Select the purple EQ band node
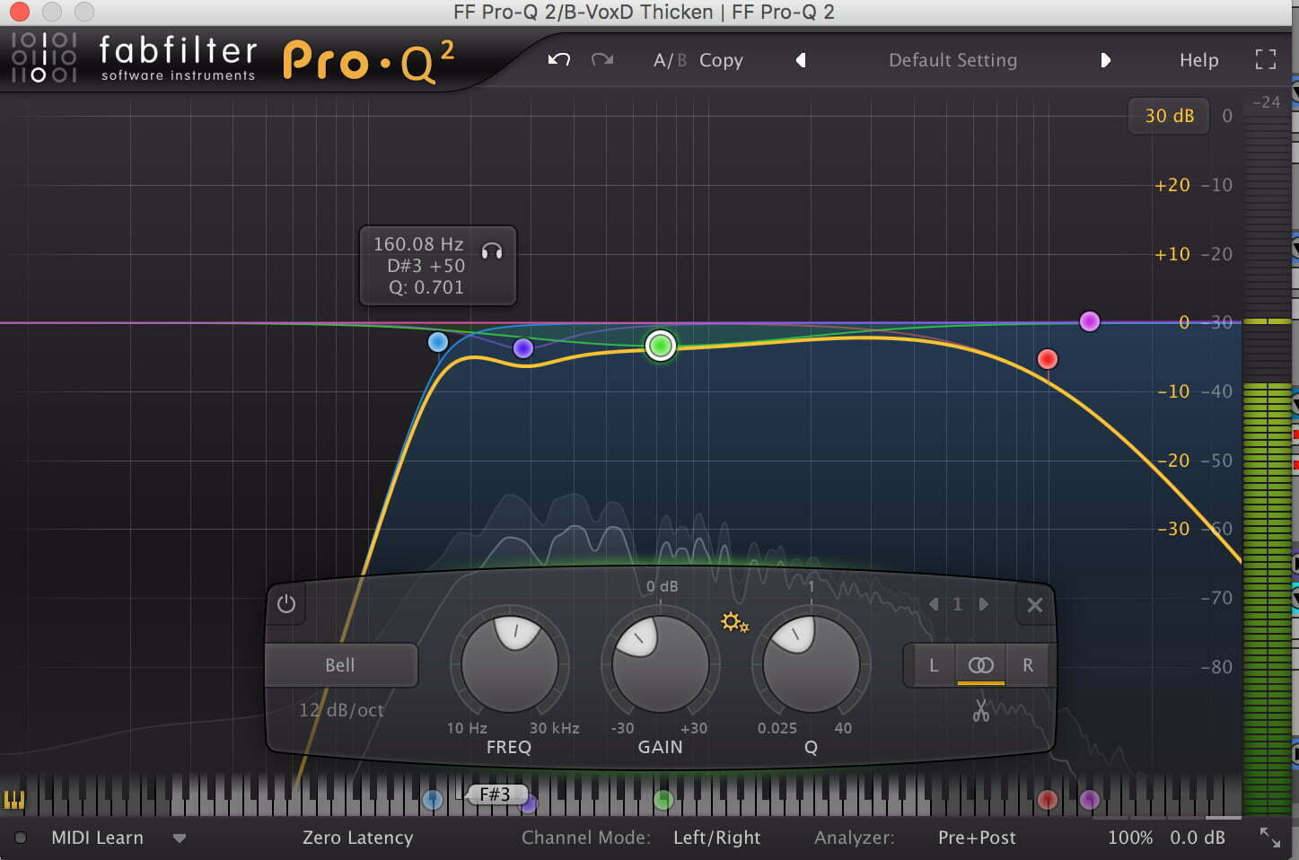The height and width of the screenshot is (860, 1299). tap(523, 348)
